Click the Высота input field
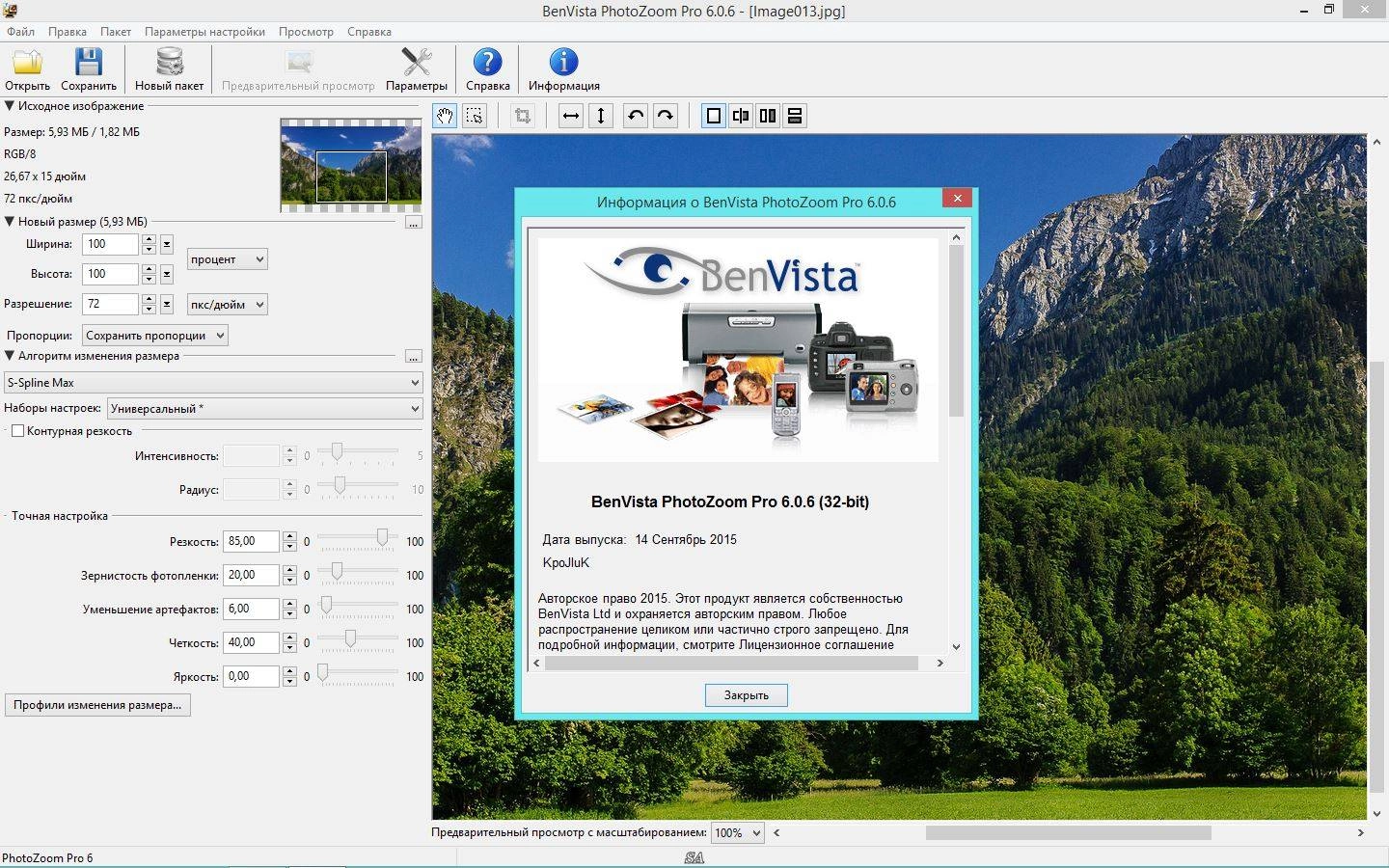Screen dimensions: 1389x868 [x=110, y=274]
